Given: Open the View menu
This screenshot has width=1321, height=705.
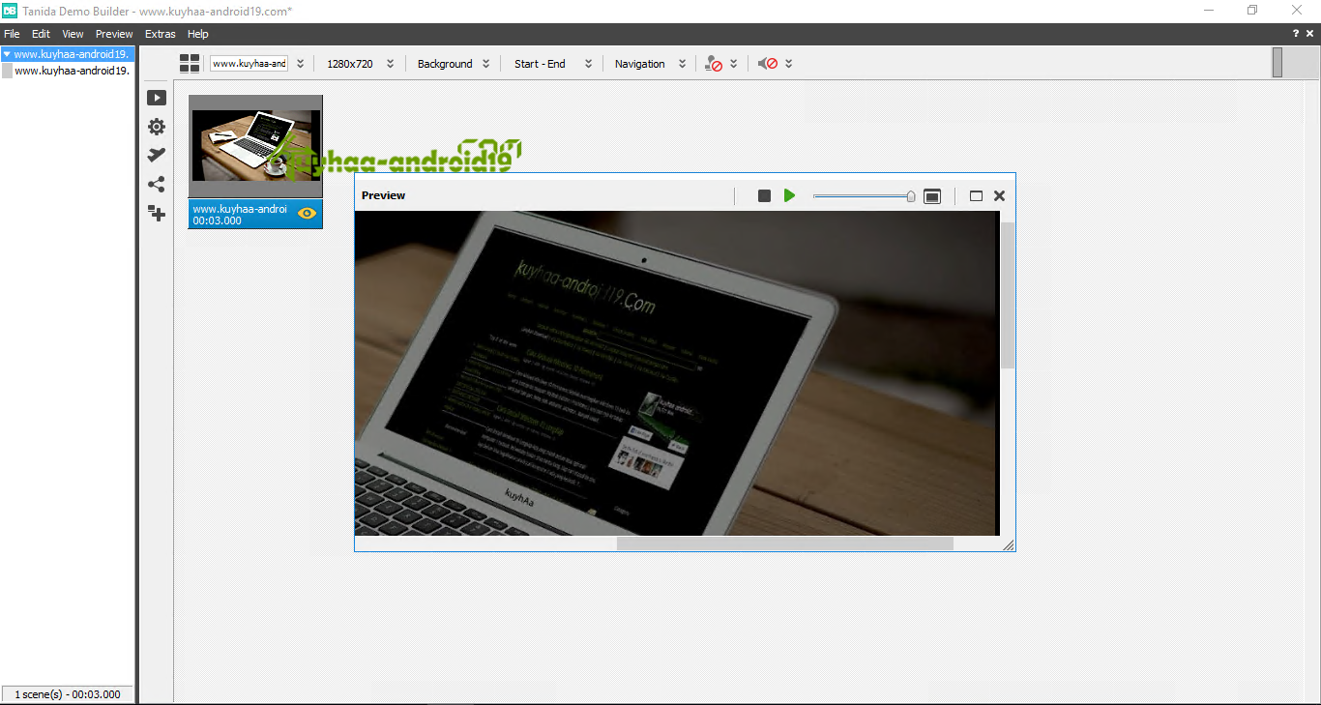Looking at the screenshot, I should [x=73, y=34].
